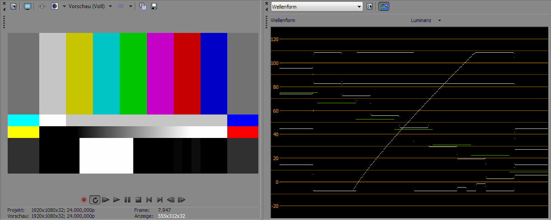The image size is (551, 220).
Task: Go to start of project
Action: (149, 199)
